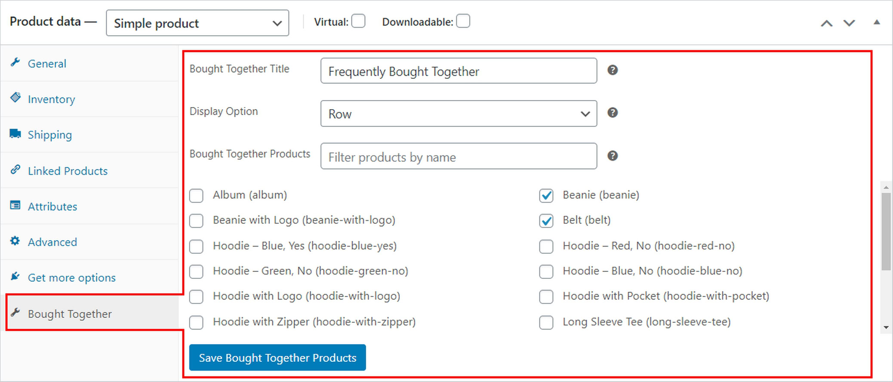Click the product list scrollbar thumb
This screenshot has width=893, height=382.
coord(886,231)
